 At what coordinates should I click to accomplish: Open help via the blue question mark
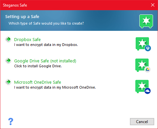[x=11, y=121]
